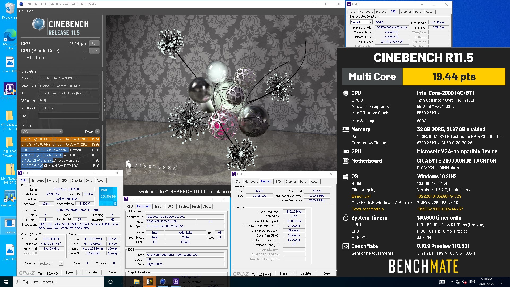Click the taskbar search box

tap(58, 282)
